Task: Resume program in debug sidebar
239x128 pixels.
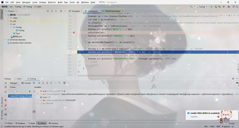Action: coord(6,92)
